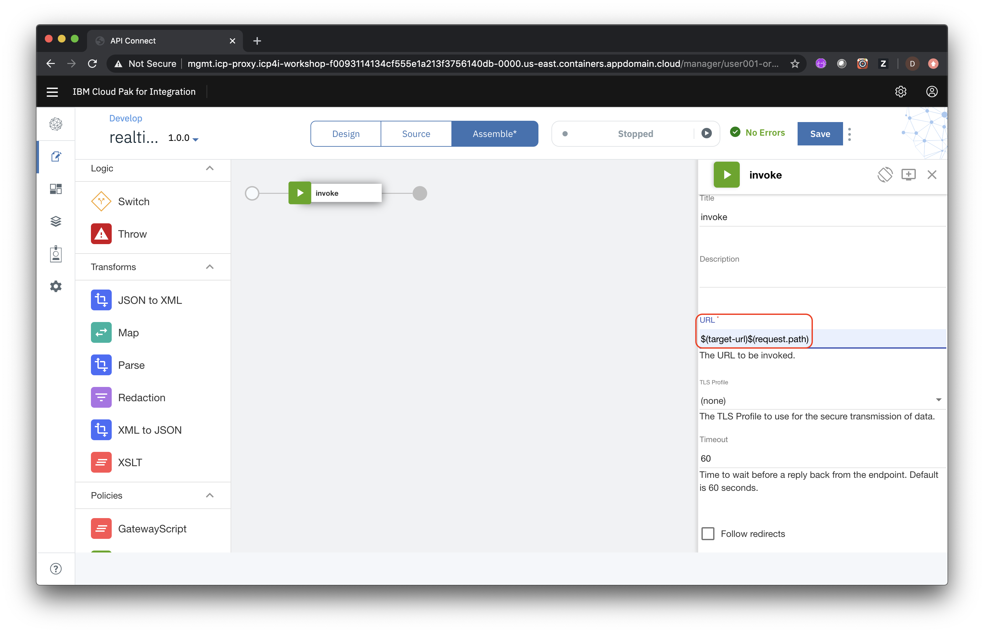Select the XSLT transform icon
Image resolution: width=984 pixels, height=633 pixels.
[101, 463]
